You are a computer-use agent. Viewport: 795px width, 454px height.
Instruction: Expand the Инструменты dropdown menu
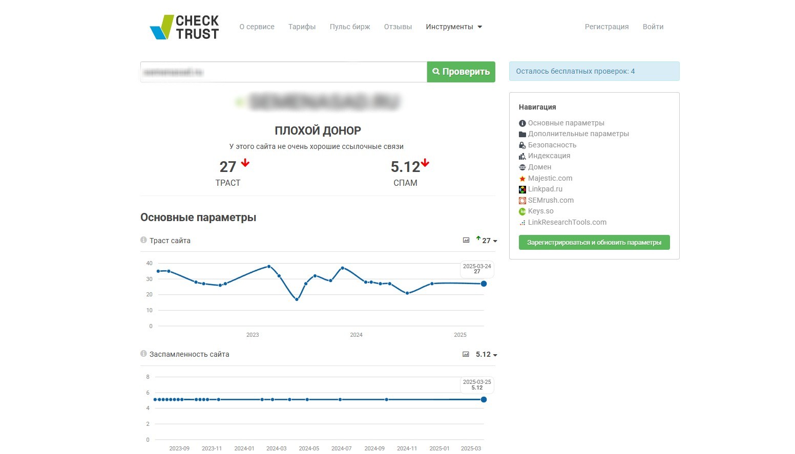(454, 27)
